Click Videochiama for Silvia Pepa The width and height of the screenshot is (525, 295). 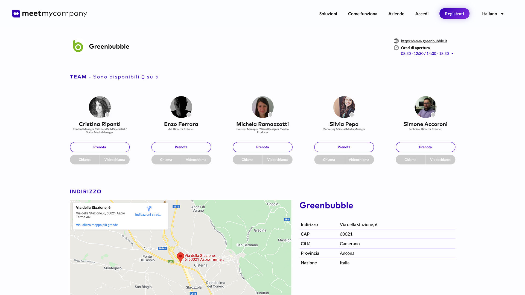click(x=359, y=160)
